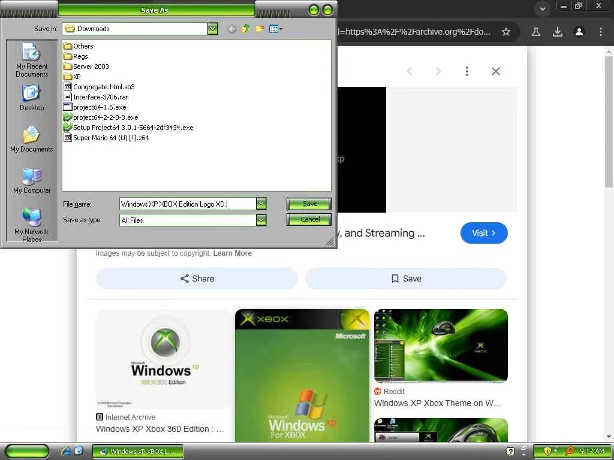
Task: Open My Documents shortcut in sidebar
Action: click(31, 139)
